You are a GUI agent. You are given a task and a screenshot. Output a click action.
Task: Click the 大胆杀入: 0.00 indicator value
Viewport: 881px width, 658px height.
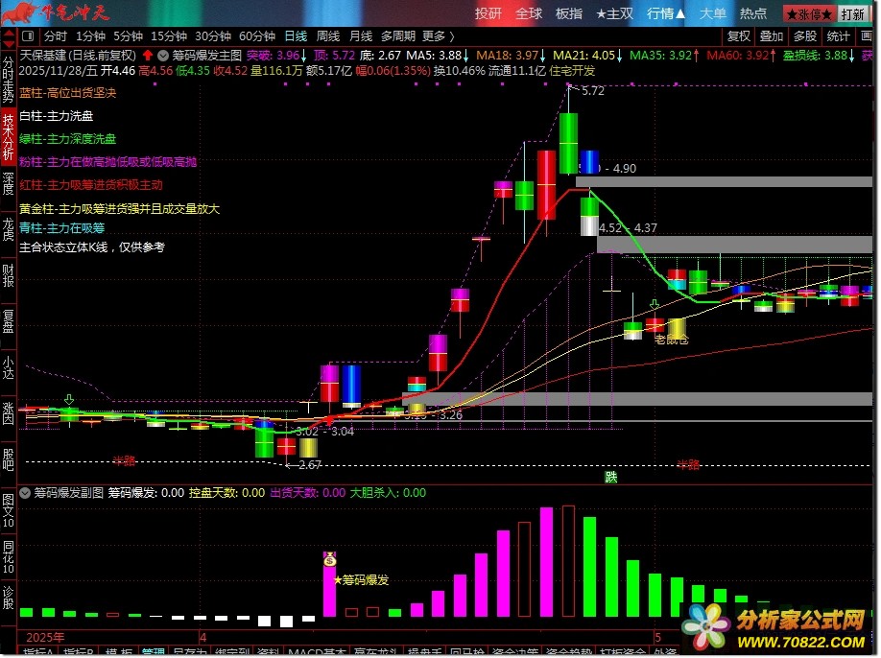coord(388,493)
